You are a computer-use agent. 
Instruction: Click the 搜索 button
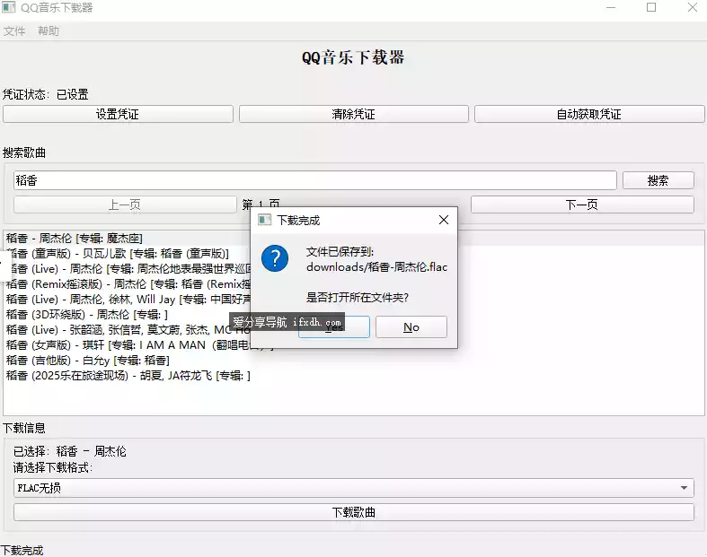point(658,180)
